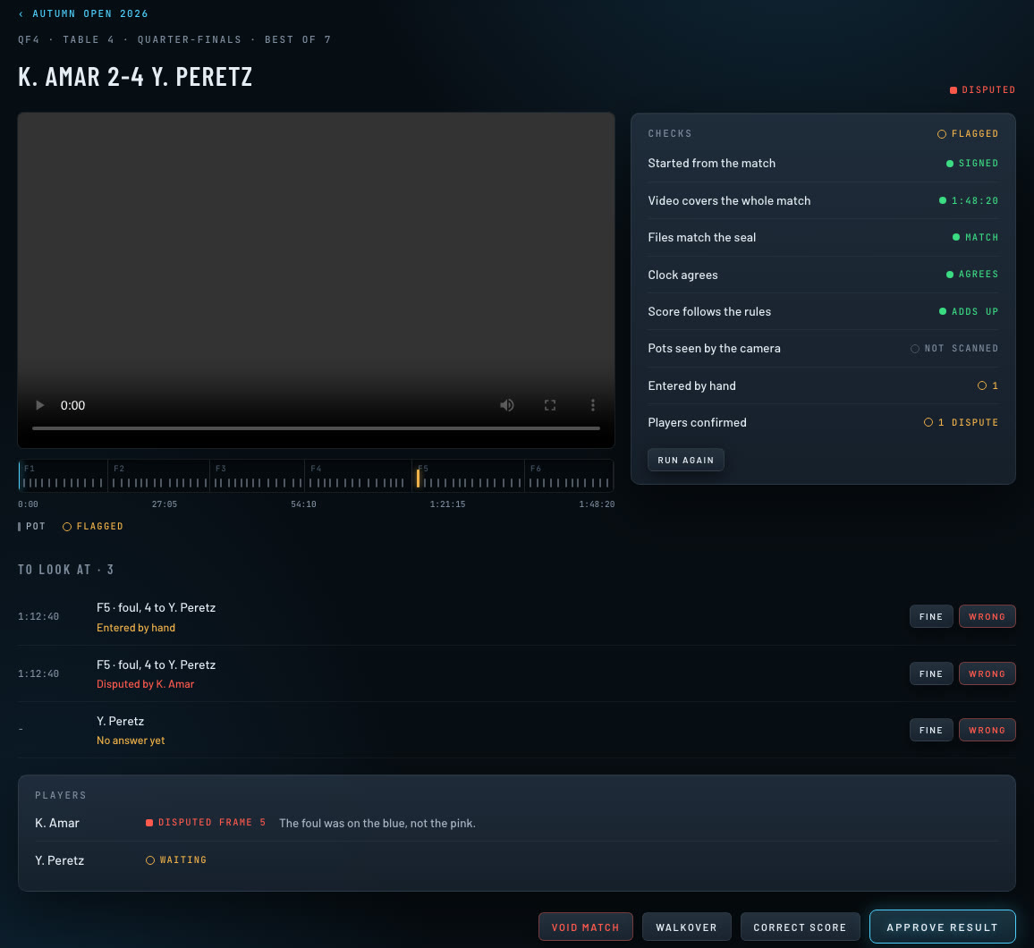Select frame F1 on the timeline

point(63,476)
